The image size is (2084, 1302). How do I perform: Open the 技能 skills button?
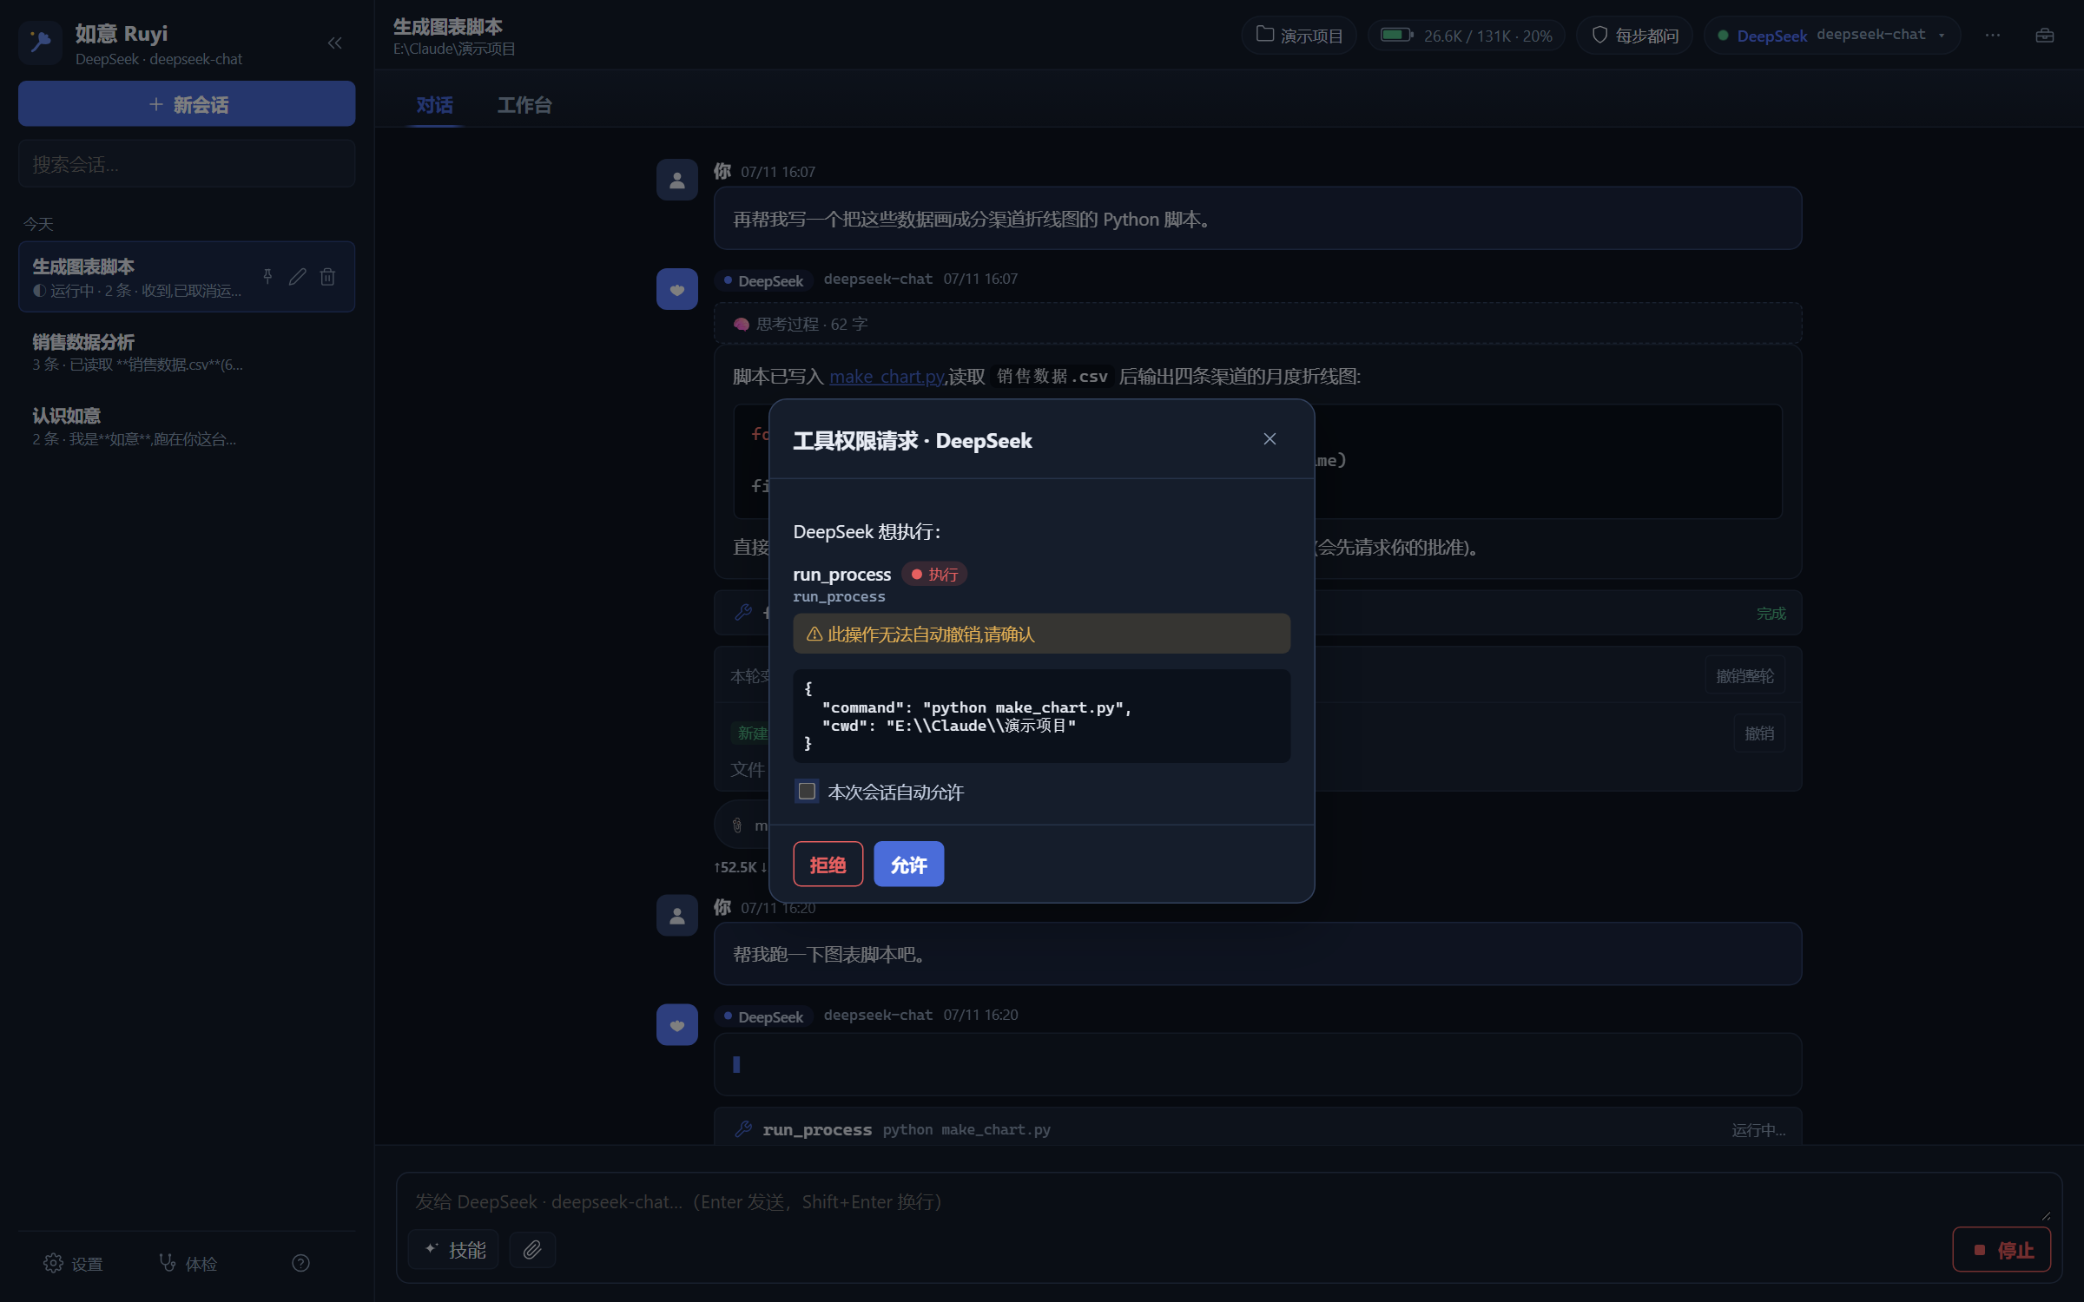453,1250
